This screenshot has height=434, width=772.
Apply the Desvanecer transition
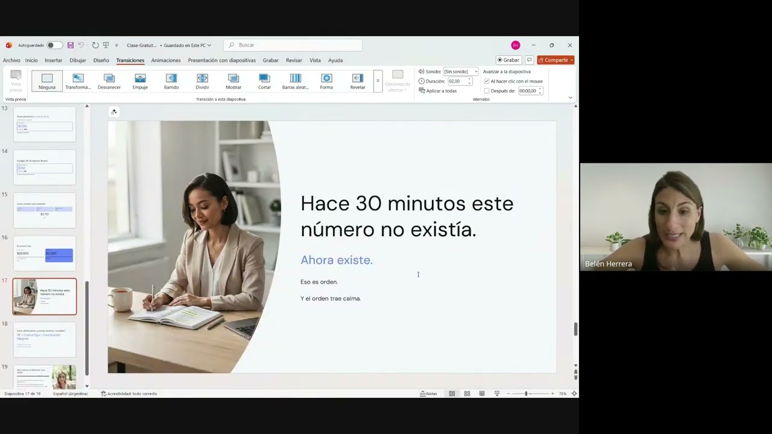[109, 81]
